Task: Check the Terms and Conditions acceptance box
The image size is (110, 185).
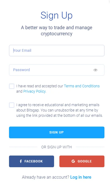Action: (12, 86)
